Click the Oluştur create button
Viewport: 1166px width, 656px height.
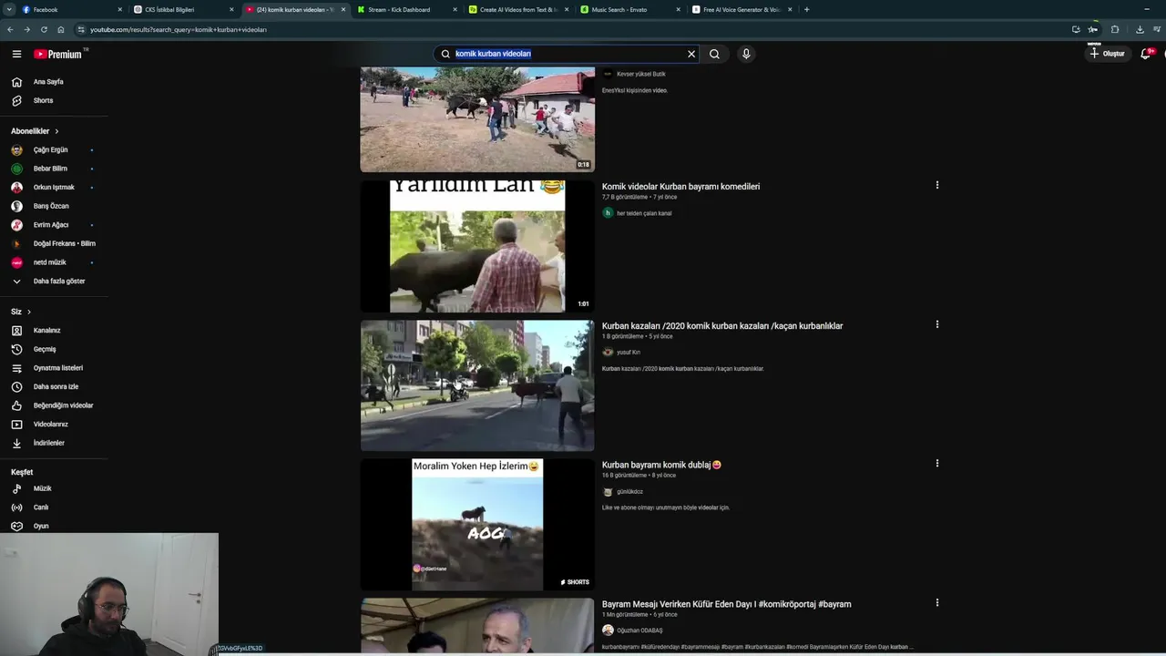1107,54
